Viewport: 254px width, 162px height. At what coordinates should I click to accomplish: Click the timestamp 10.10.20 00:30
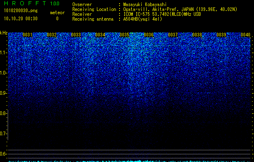21,19
